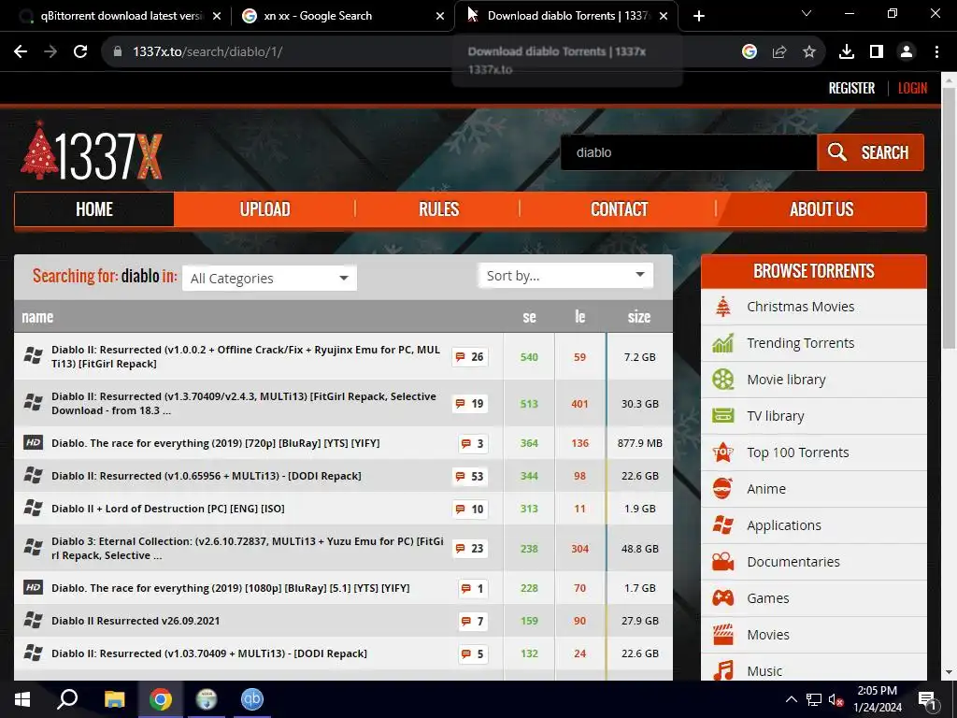Open Windows taskbar search

pyautogui.click(x=67, y=699)
